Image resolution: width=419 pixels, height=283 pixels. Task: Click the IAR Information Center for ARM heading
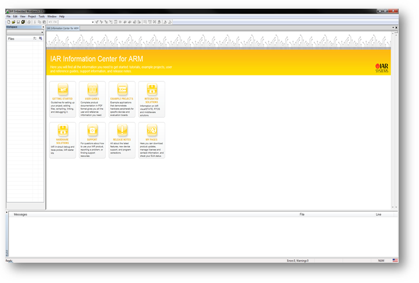point(97,59)
